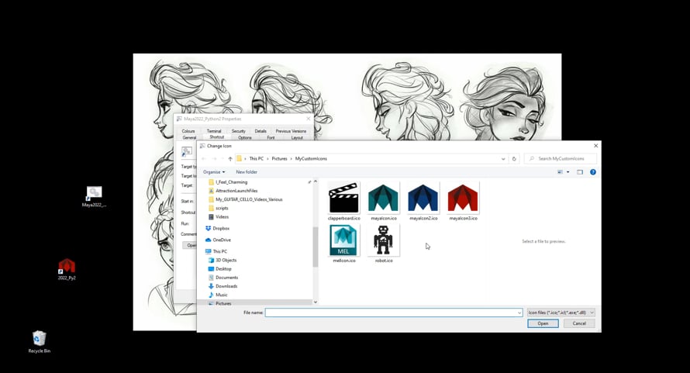Viewport: 690px width, 373px height.
Task: Select the blue mayaIcon2.ico file
Action: click(x=423, y=199)
